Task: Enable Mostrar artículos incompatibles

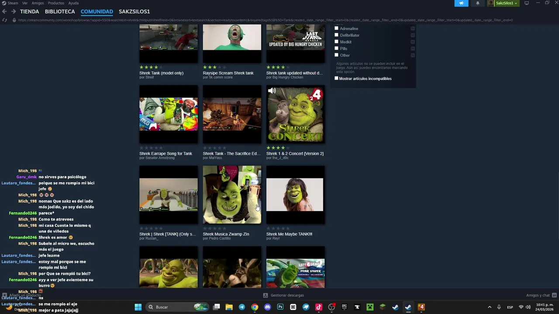Action: (336, 78)
